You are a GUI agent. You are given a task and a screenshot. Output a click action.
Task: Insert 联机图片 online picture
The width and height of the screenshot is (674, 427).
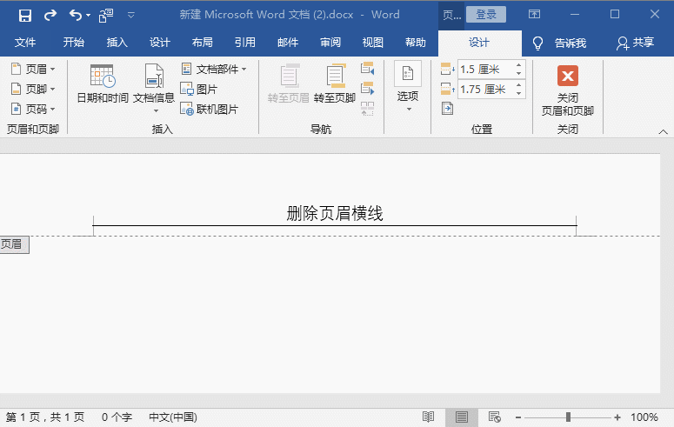point(210,110)
